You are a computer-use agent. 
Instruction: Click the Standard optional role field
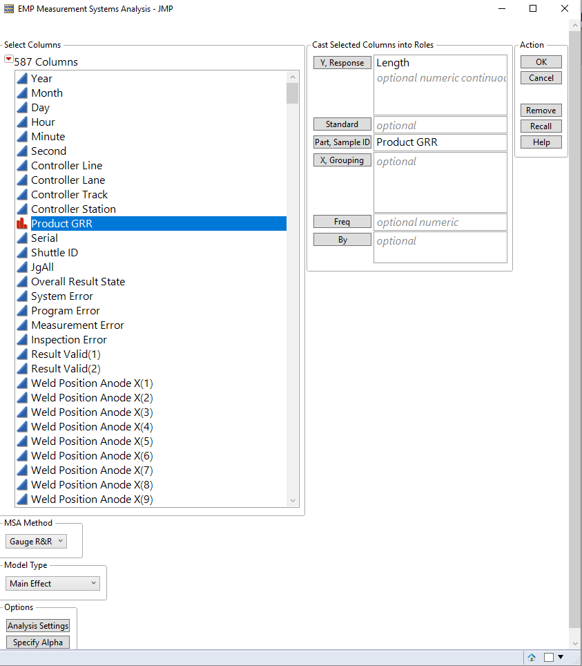coord(440,125)
